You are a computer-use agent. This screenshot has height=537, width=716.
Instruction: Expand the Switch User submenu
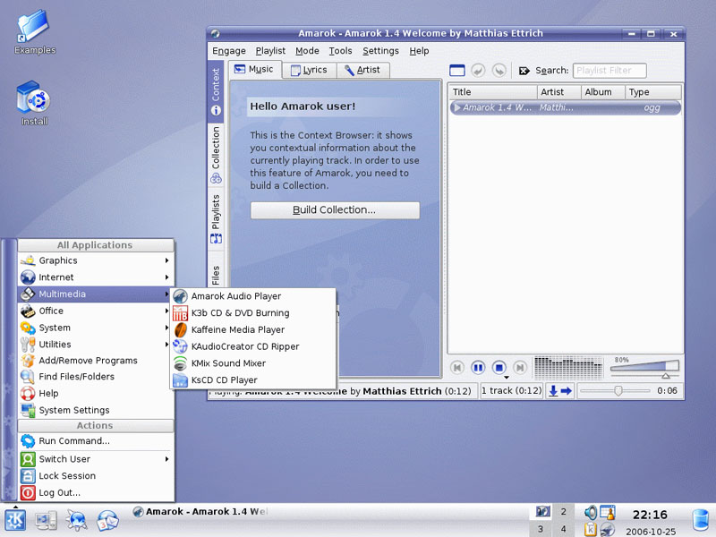click(x=96, y=459)
